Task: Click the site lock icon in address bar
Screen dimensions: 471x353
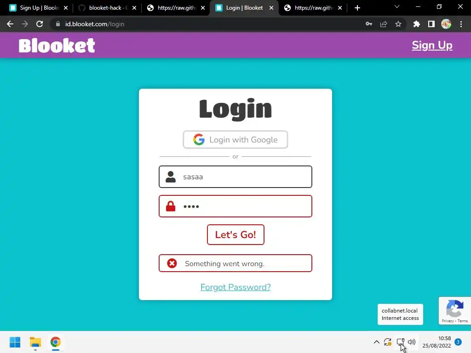Action: click(x=58, y=24)
